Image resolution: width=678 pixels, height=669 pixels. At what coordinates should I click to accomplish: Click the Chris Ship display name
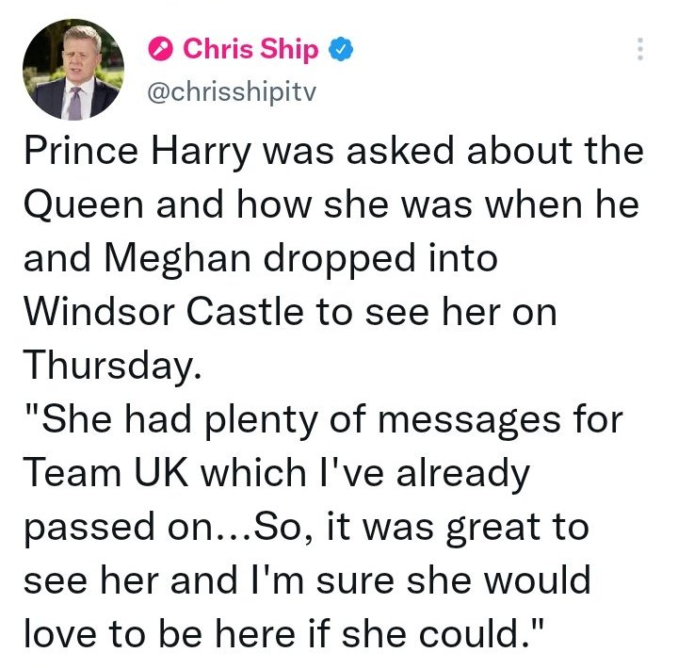click(x=250, y=49)
